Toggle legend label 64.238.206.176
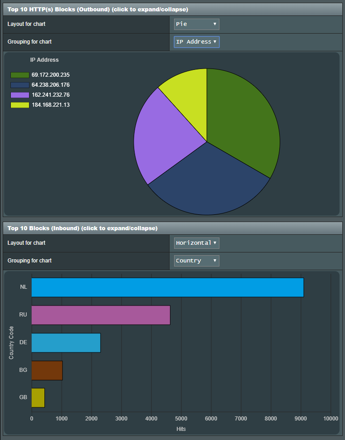The height and width of the screenshot is (440, 345). (50, 85)
